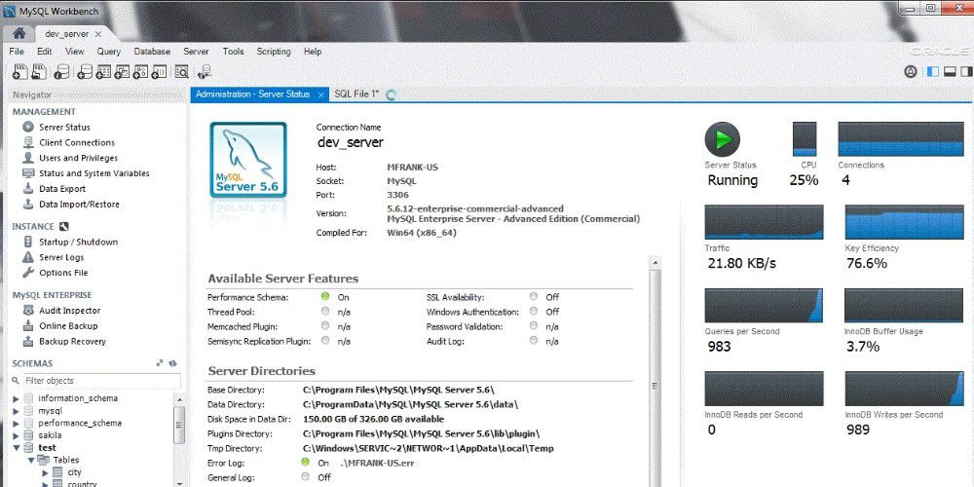Open Server Logs under Instance
Screen dimensions: 974x487
[60, 257]
